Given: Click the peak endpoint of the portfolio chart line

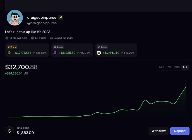Looking at the screenshot, I should [186, 87].
